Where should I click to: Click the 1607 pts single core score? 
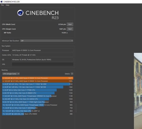point(62,29)
